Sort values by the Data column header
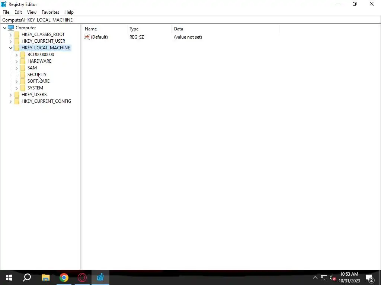This screenshot has width=381, height=285. tap(225, 29)
